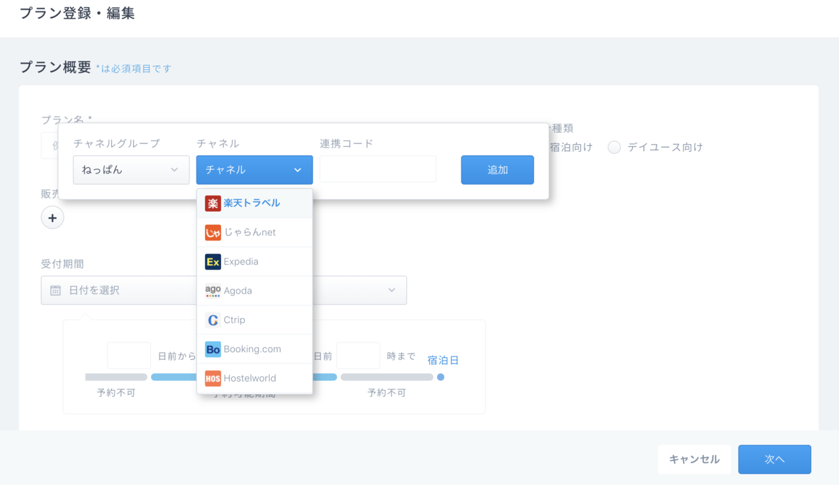Click calendar icon in date picker field
The width and height of the screenshot is (839, 485).
tap(55, 290)
